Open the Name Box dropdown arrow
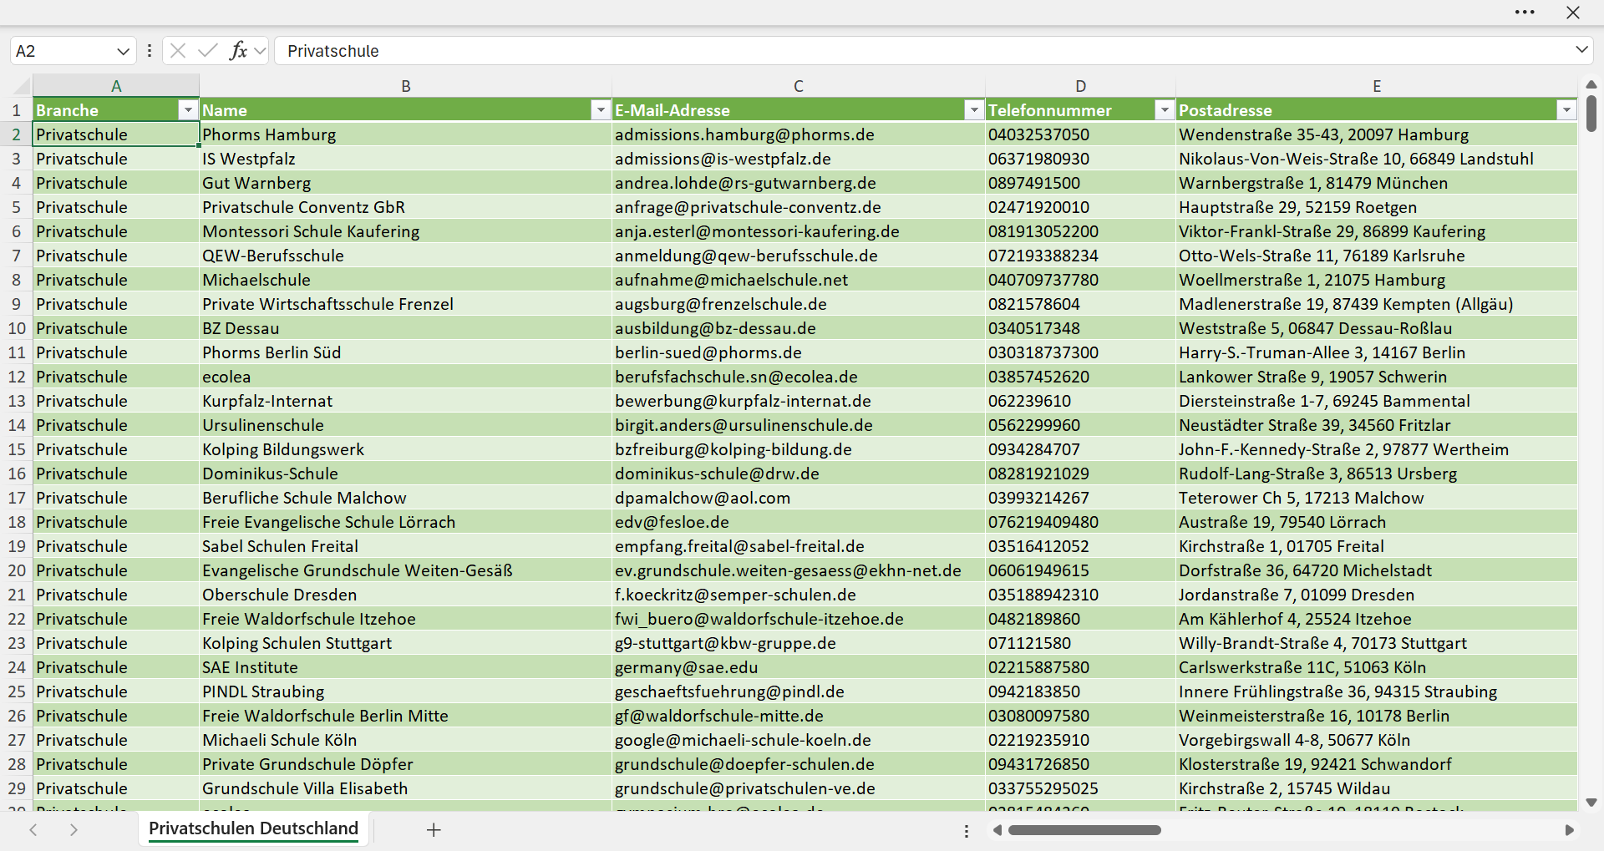 coord(123,51)
